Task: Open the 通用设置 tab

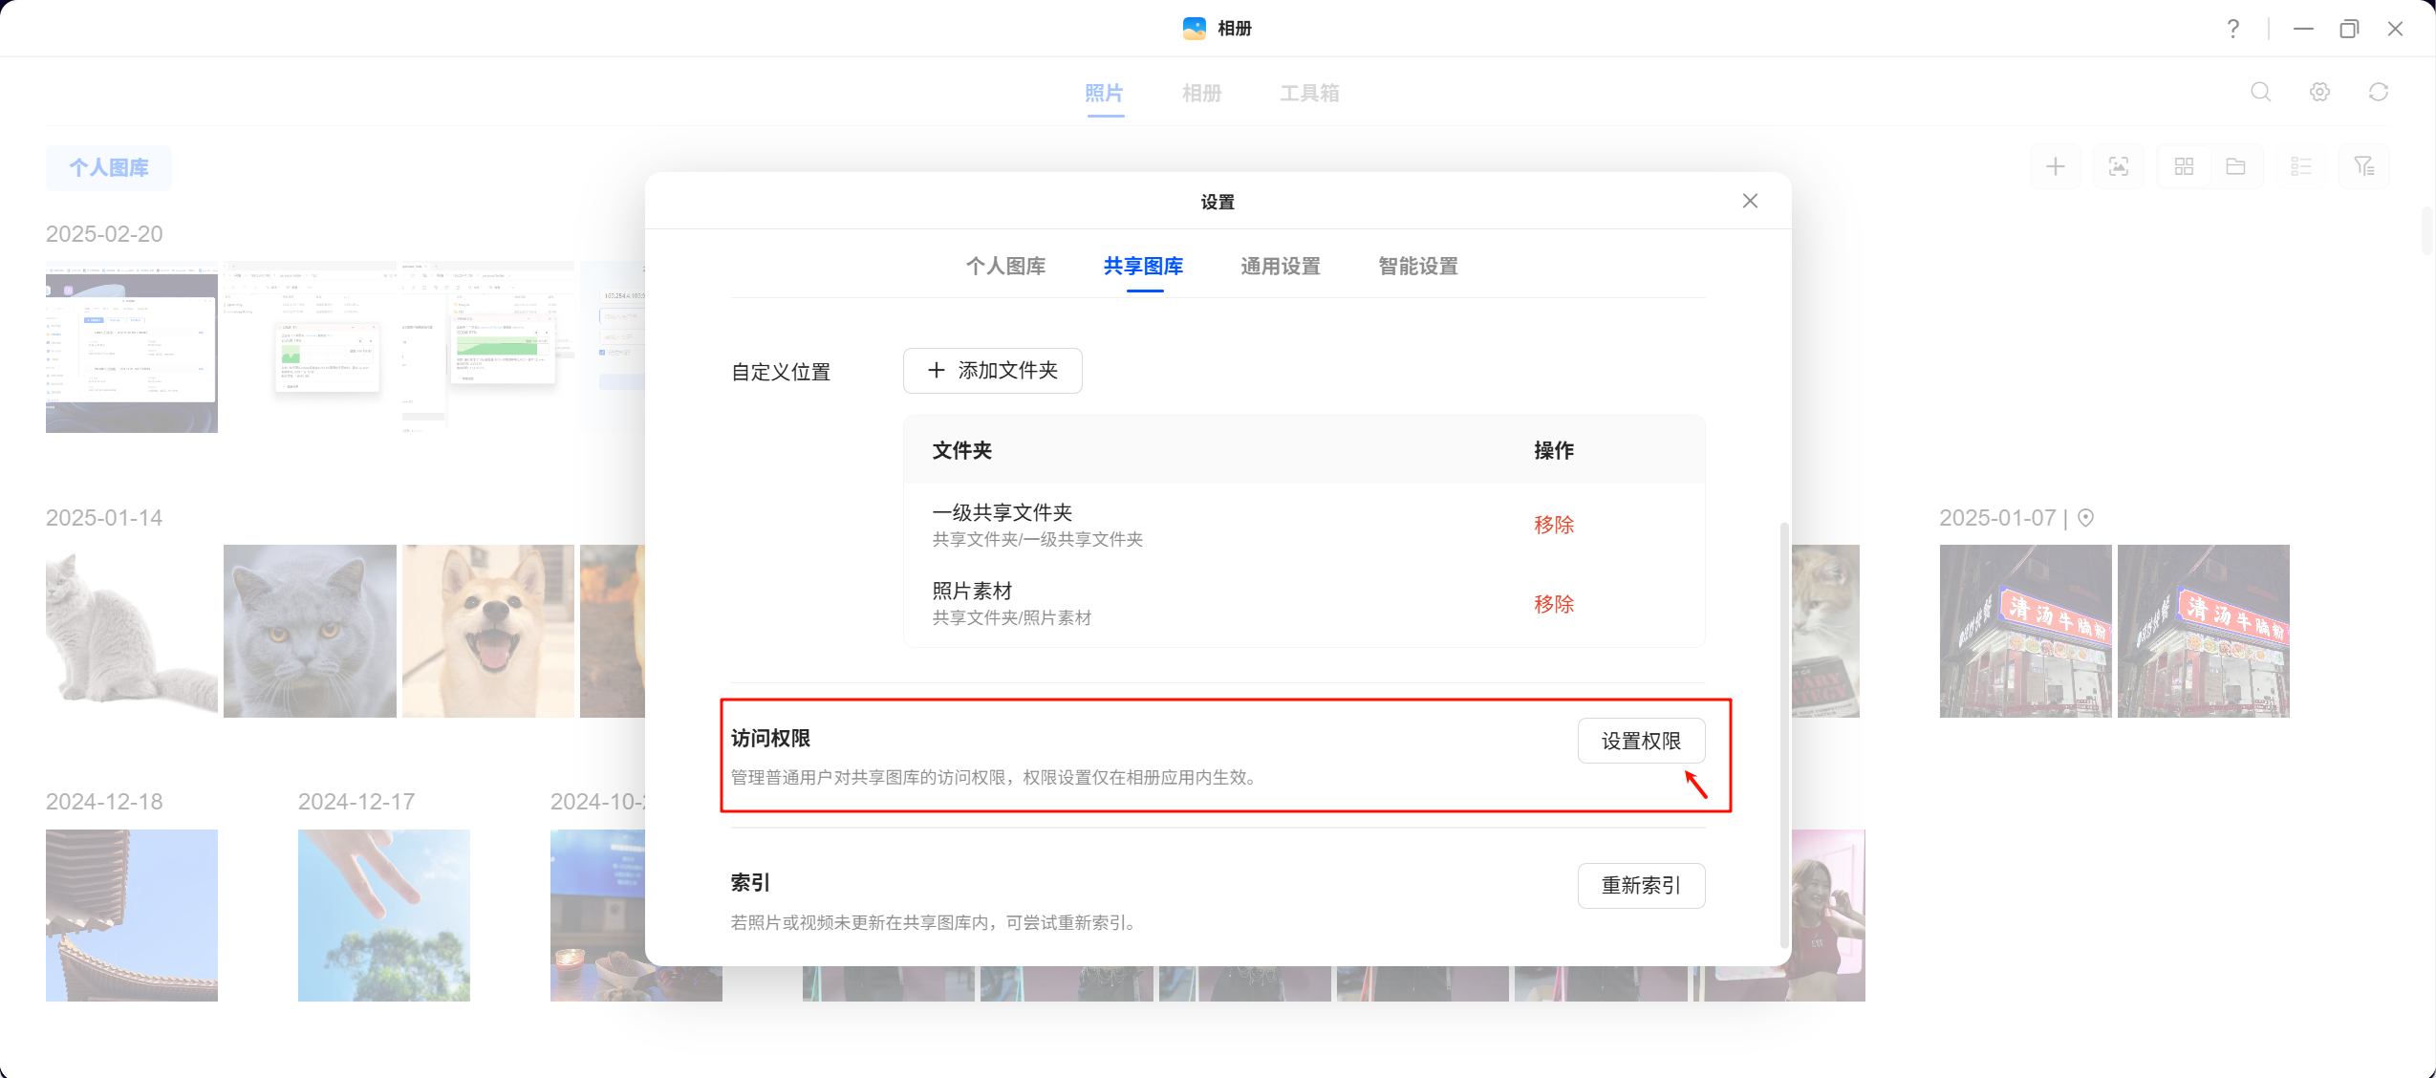Action: coord(1281,267)
